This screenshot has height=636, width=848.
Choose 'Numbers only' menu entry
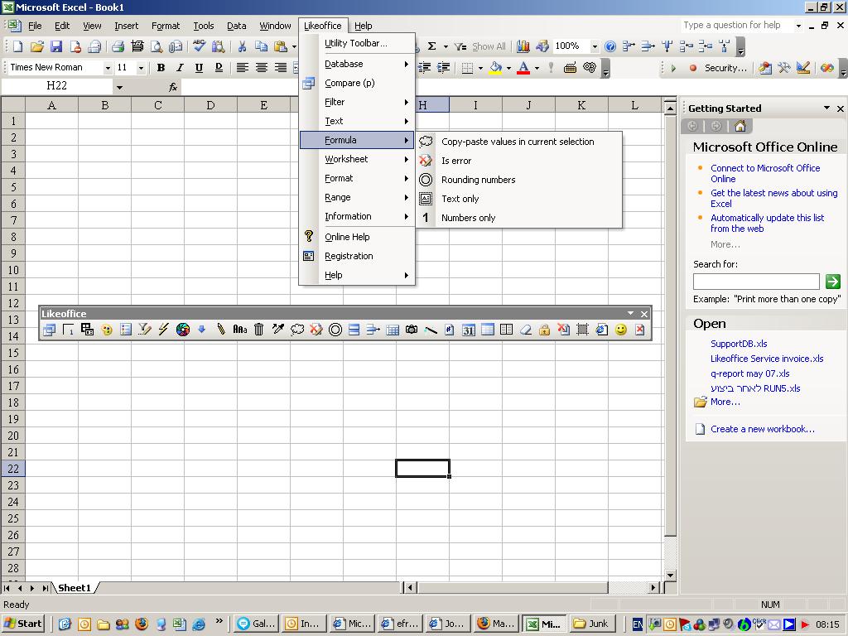tap(519, 218)
